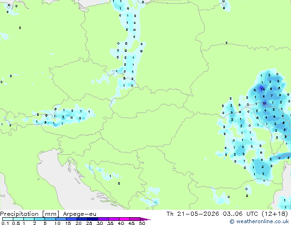Viewport: 291px width, 225px height.
Task: Click the 5–10 mm legend color box
Action: (x=50, y=219)
